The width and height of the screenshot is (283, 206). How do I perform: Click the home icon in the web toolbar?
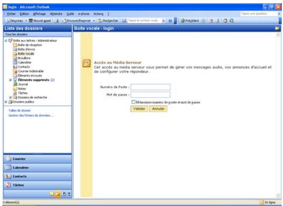coord(225,21)
